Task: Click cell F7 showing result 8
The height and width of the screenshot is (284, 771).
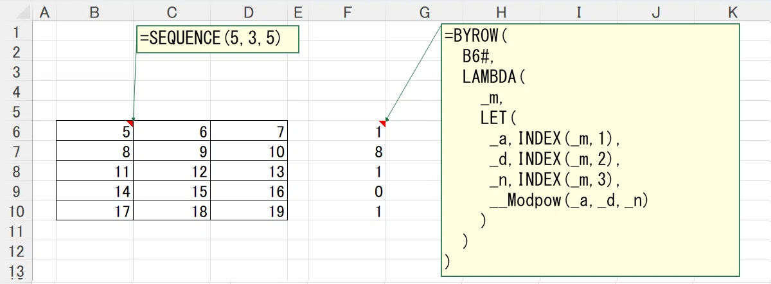Action: [x=347, y=152]
